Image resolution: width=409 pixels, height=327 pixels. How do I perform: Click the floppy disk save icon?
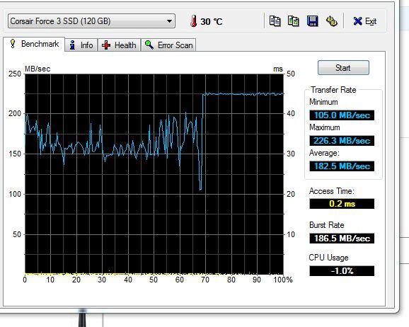pyautogui.click(x=313, y=21)
